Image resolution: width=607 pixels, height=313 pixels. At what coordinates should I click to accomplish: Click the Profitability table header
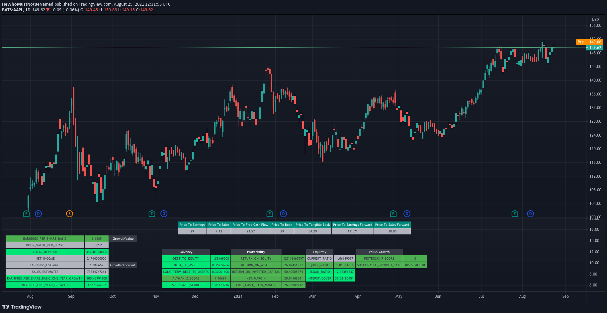[x=256, y=252]
